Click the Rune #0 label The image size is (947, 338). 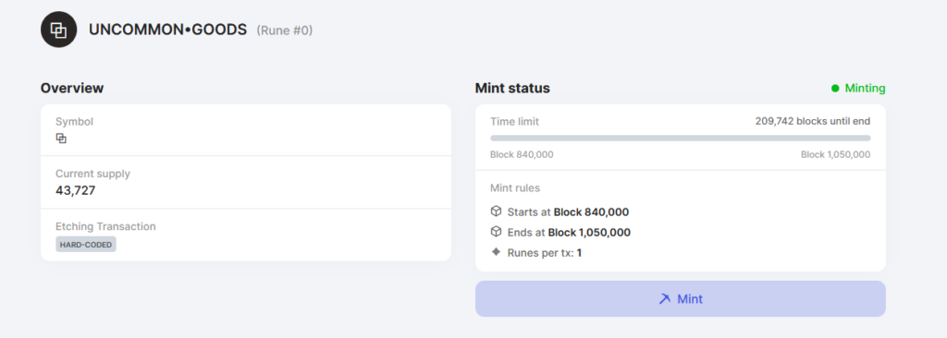point(285,30)
